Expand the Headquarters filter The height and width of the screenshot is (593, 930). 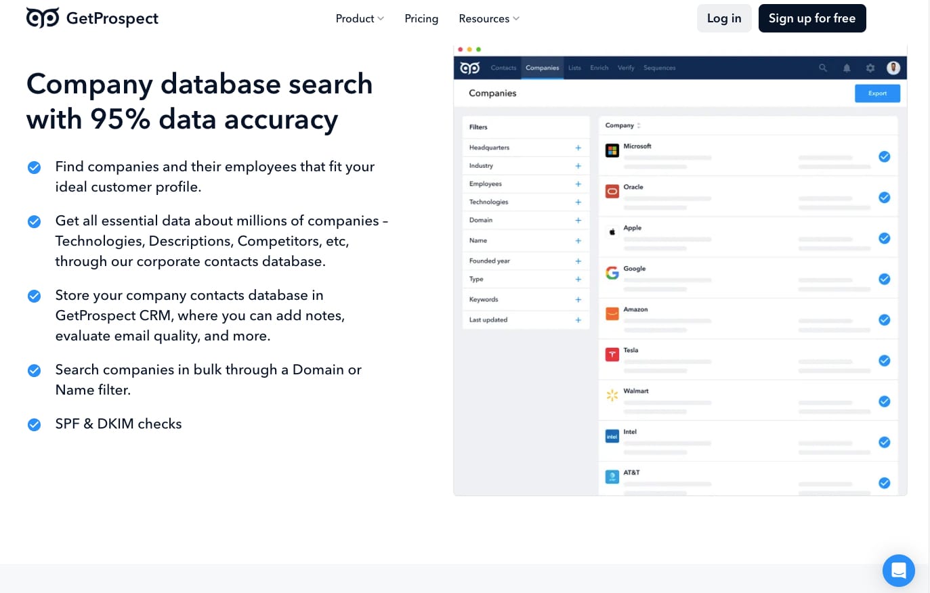(578, 148)
